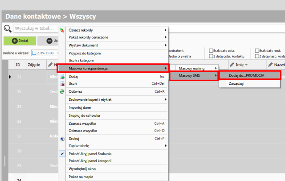Expand the Zapisz tabelę submenu arrow

pos(166,146)
